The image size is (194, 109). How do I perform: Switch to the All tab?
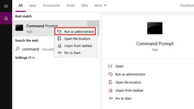pyautogui.click(x=21, y=6)
